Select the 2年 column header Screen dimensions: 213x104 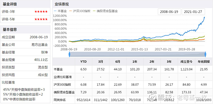(x=152, y=62)
